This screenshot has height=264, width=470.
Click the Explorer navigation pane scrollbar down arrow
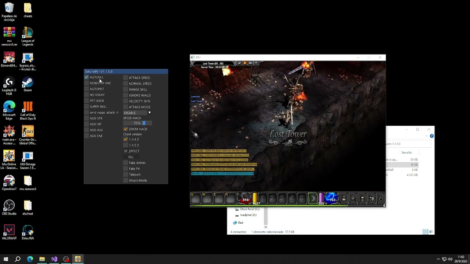point(265,227)
